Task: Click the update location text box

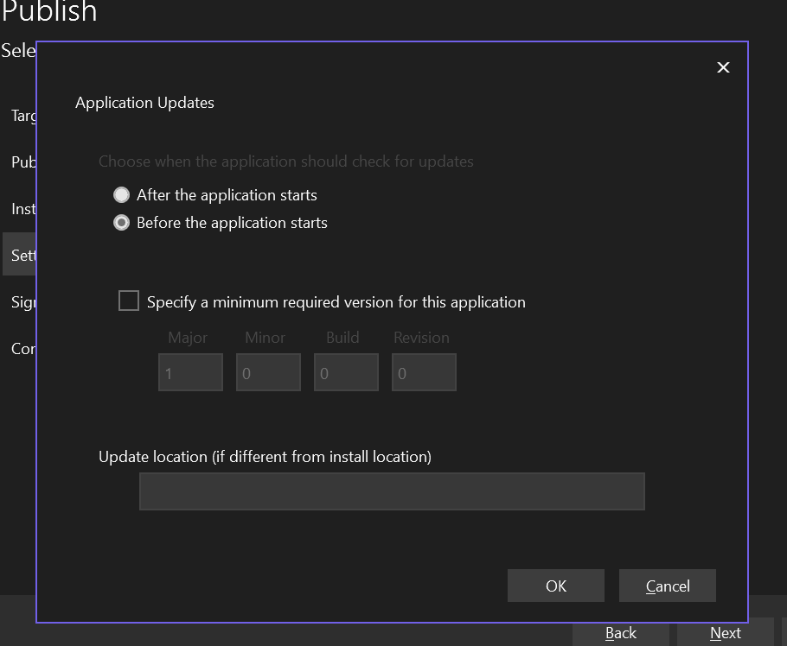Action: click(x=391, y=491)
